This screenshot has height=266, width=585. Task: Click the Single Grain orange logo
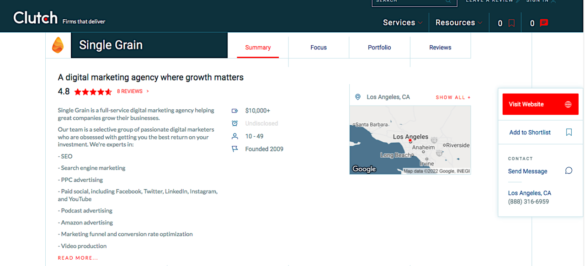58,45
